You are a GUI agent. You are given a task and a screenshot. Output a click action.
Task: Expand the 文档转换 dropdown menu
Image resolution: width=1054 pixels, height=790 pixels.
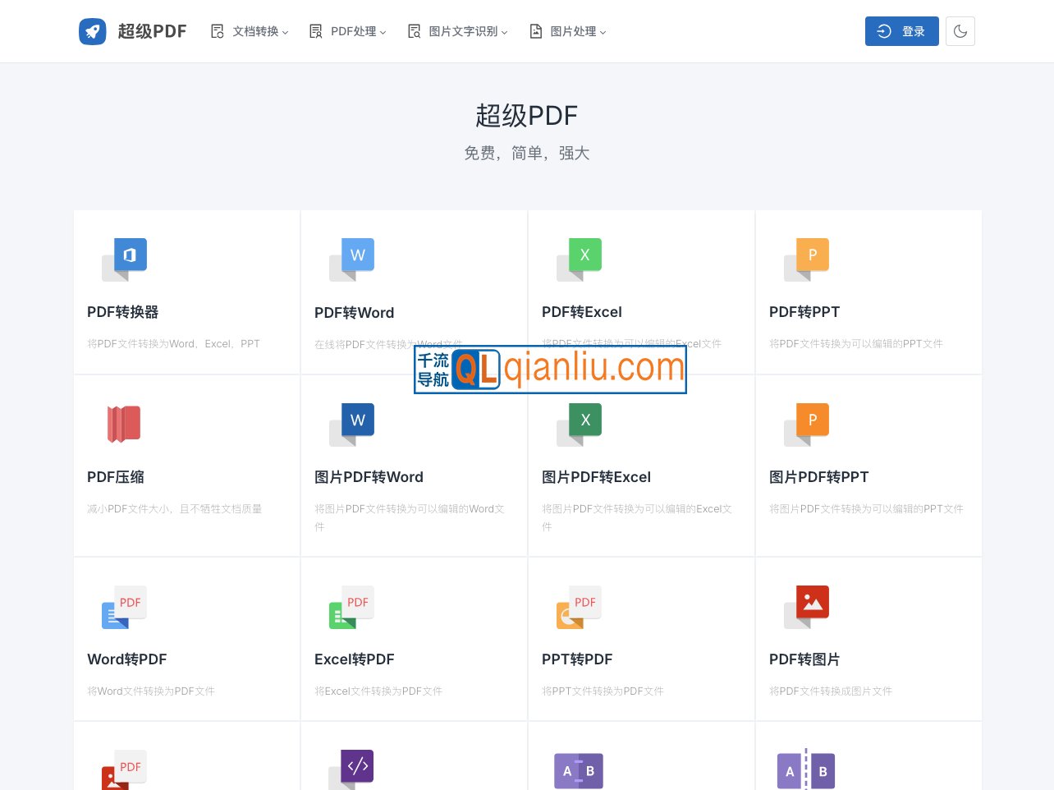tap(249, 31)
